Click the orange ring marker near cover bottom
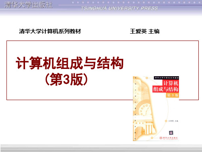Screen dimensions: 202x152 click(x=152, y=138)
